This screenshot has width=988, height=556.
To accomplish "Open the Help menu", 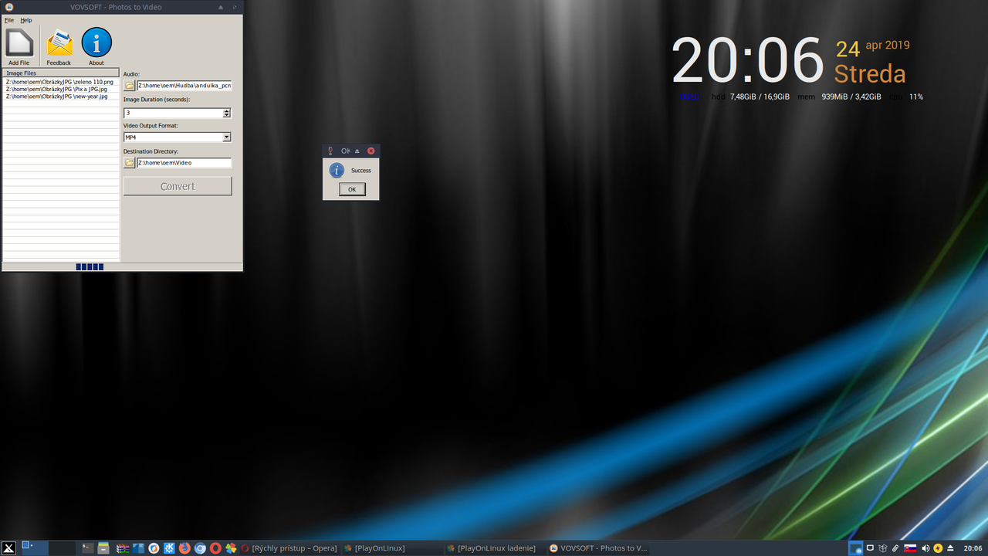I will (x=26, y=20).
